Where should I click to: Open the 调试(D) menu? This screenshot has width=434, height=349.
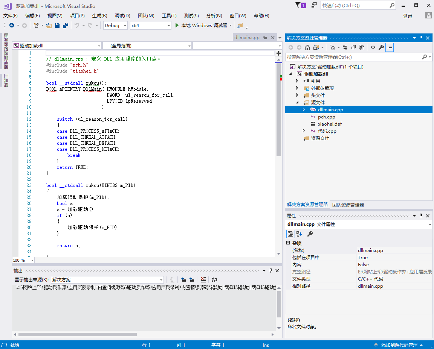tap(122, 16)
